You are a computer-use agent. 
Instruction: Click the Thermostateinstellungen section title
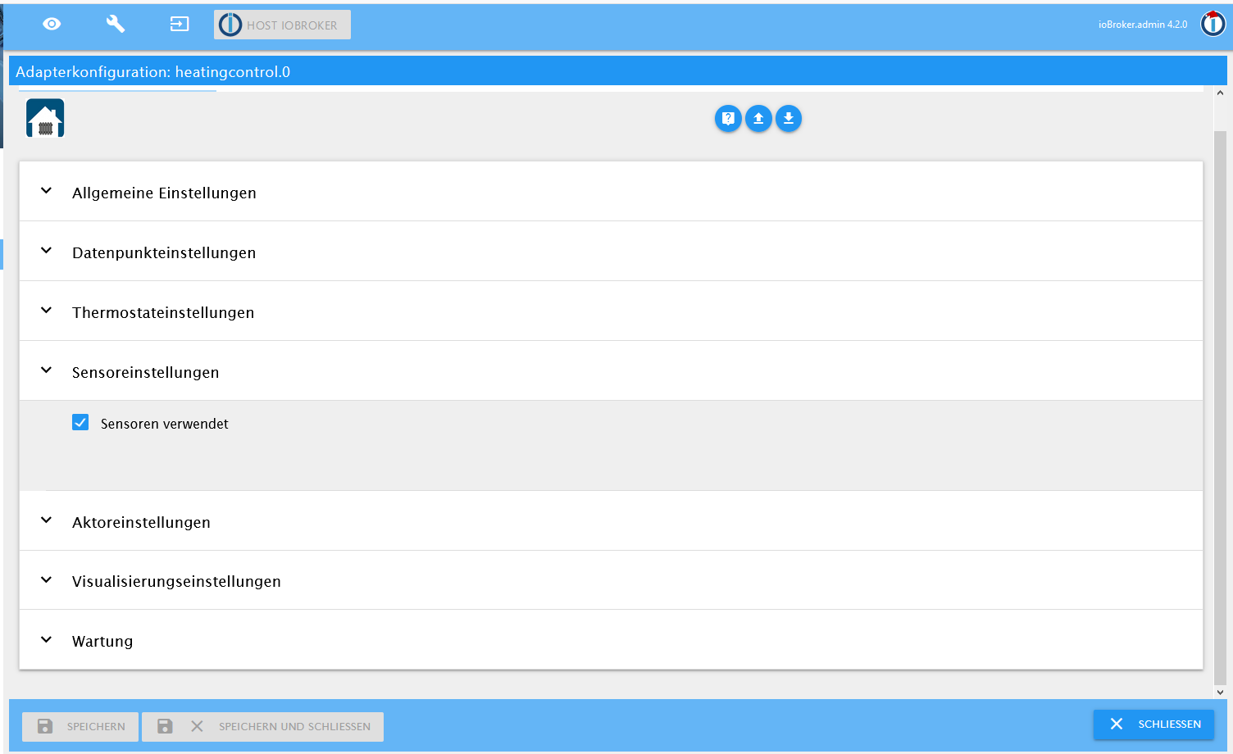click(x=163, y=312)
